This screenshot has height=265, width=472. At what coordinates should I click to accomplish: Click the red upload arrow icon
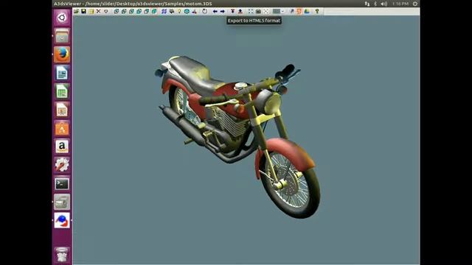(x=240, y=12)
